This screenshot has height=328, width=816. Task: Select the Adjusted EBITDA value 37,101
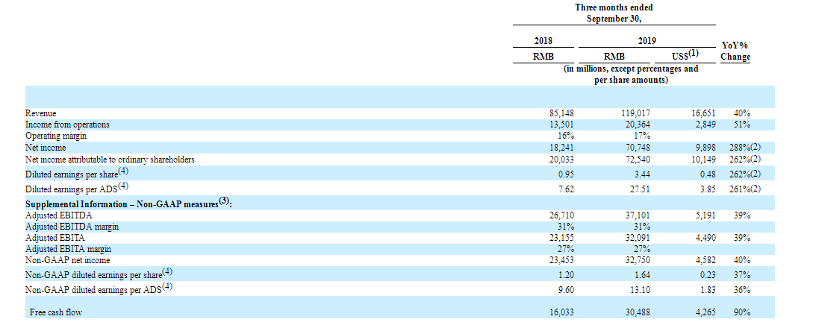[x=638, y=215]
